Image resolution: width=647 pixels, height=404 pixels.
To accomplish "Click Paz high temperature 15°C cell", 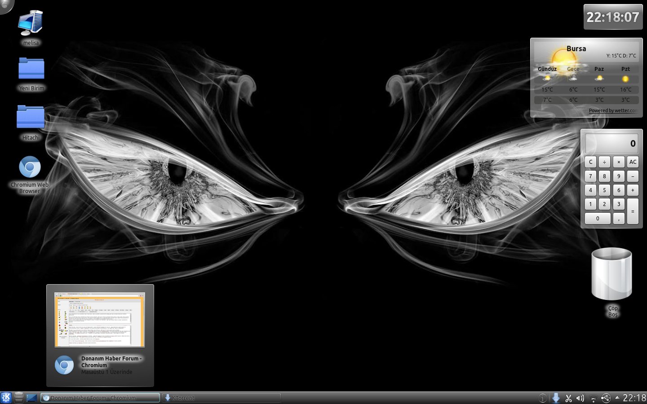I will [599, 89].
